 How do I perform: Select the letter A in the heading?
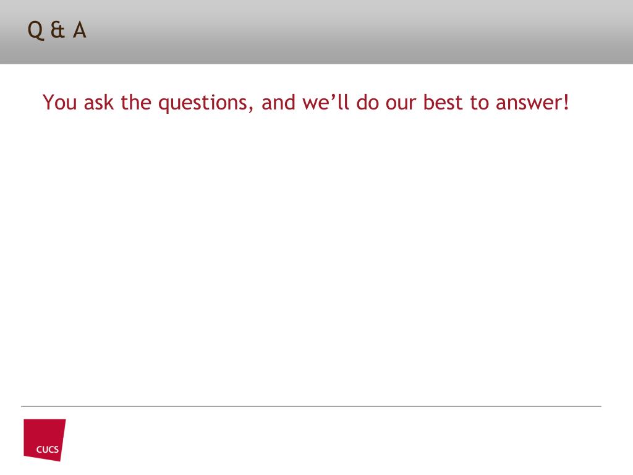(x=80, y=30)
